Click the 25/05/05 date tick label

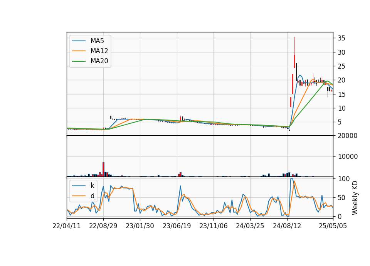pos(333,226)
